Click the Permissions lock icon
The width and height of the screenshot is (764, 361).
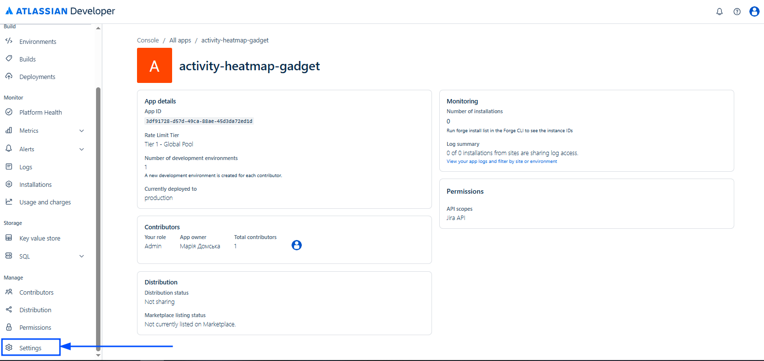9,327
